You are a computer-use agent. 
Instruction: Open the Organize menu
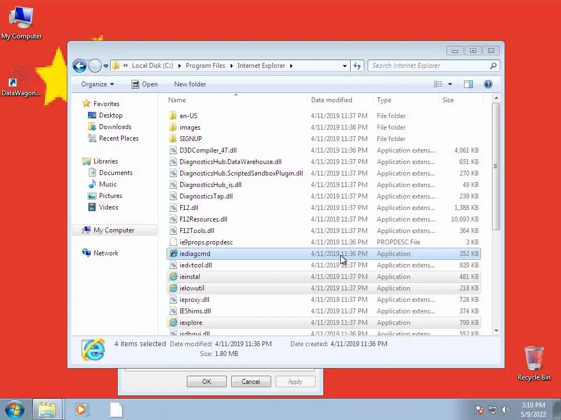(x=98, y=84)
